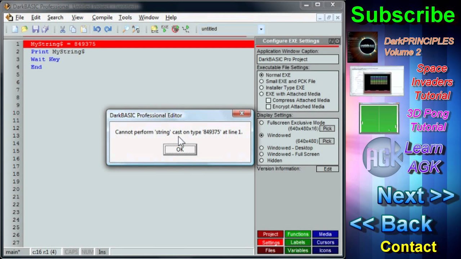Choose Fullscreen Exclusive Mode option
The image size is (461, 259).
pyautogui.click(x=261, y=123)
